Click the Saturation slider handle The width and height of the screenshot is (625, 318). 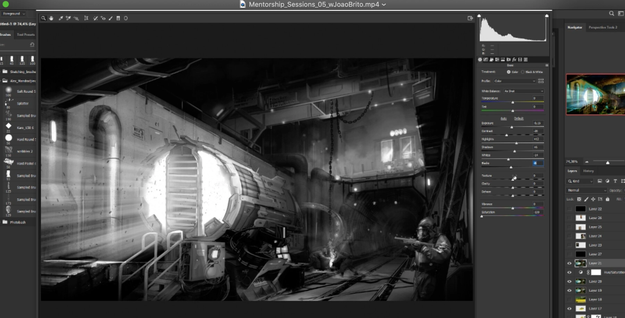[x=482, y=216]
